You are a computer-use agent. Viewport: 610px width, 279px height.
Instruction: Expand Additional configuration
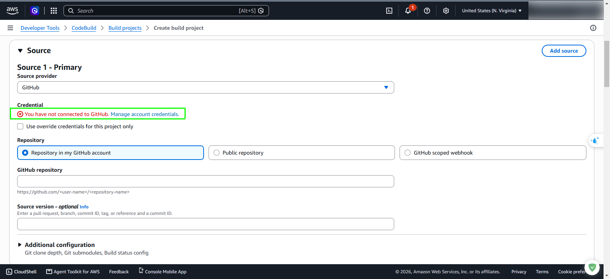tap(20, 245)
